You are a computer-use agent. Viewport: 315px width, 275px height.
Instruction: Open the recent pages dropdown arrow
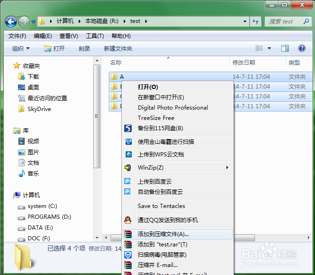(x=34, y=22)
